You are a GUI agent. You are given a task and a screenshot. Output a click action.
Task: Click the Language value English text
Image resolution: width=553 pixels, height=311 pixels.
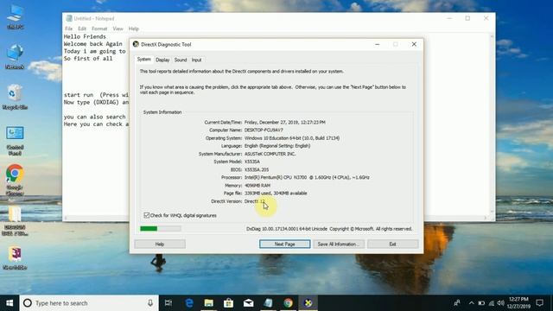[x=277, y=146]
